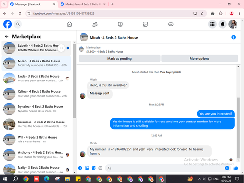This screenshot has width=244, height=183.
Task: Select the Micah conversation in the list
Action: pos(36,63)
